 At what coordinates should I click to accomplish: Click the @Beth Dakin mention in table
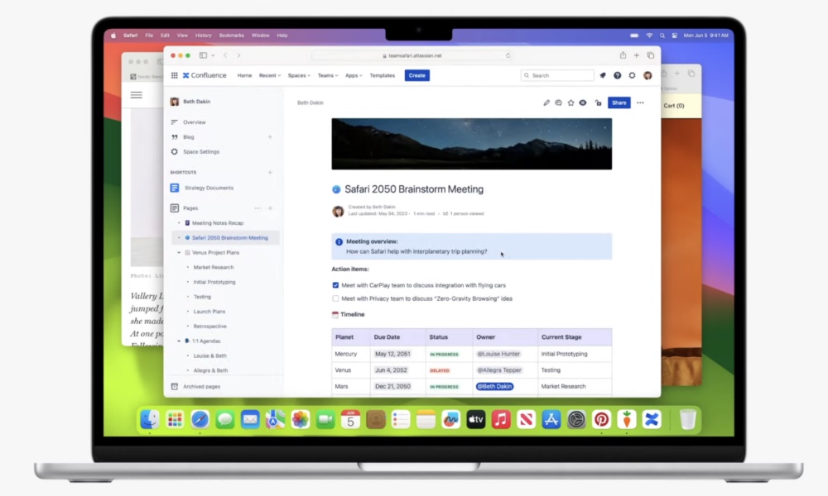pos(495,386)
